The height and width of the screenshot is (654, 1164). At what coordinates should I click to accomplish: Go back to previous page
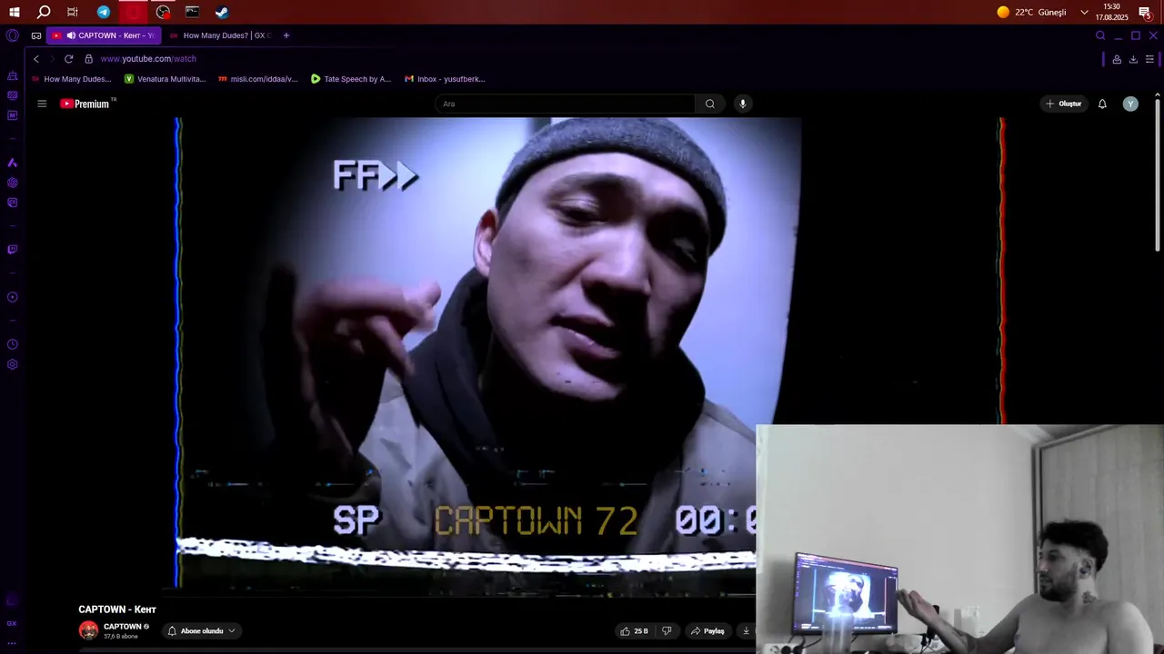tap(36, 58)
